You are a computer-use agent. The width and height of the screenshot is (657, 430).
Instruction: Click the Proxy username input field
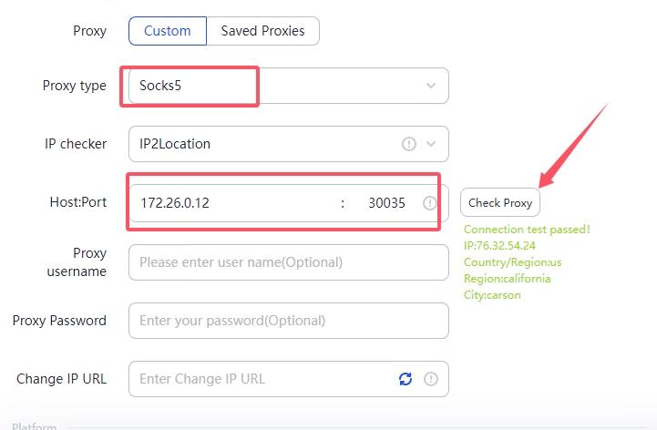[x=288, y=262]
